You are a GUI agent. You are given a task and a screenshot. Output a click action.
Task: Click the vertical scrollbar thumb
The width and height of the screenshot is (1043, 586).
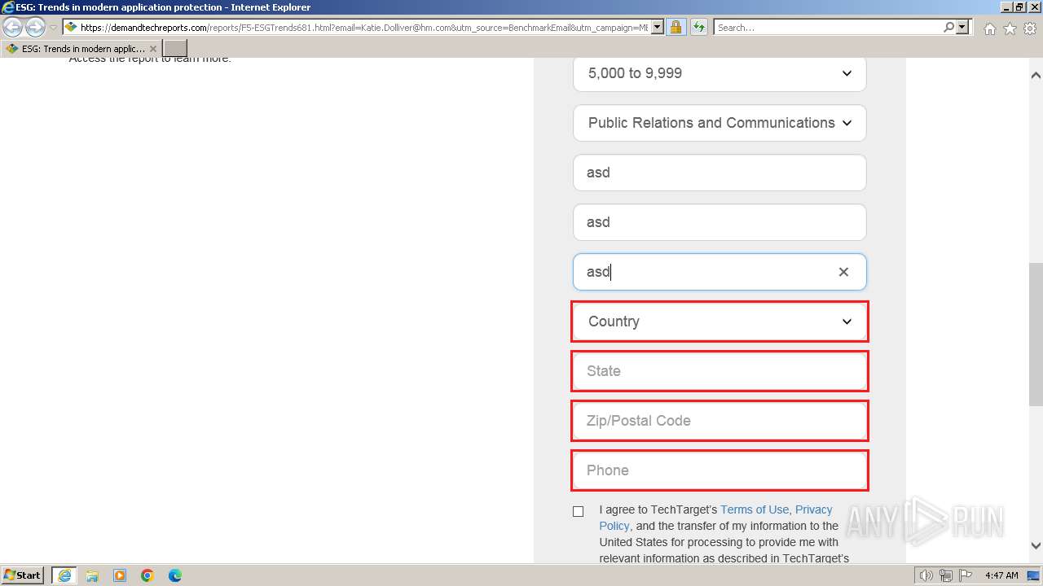[1036, 334]
